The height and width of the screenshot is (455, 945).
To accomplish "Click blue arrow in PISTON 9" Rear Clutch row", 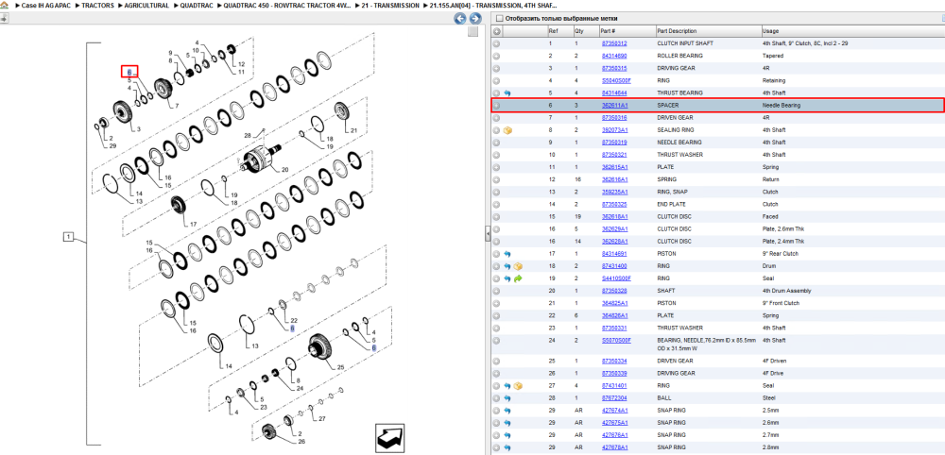I will pyautogui.click(x=507, y=254).
